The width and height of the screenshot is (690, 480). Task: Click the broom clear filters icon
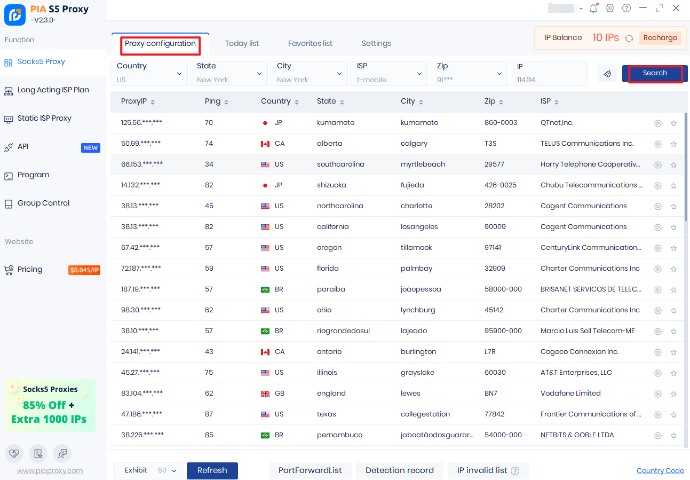click(x=607, y=74)
